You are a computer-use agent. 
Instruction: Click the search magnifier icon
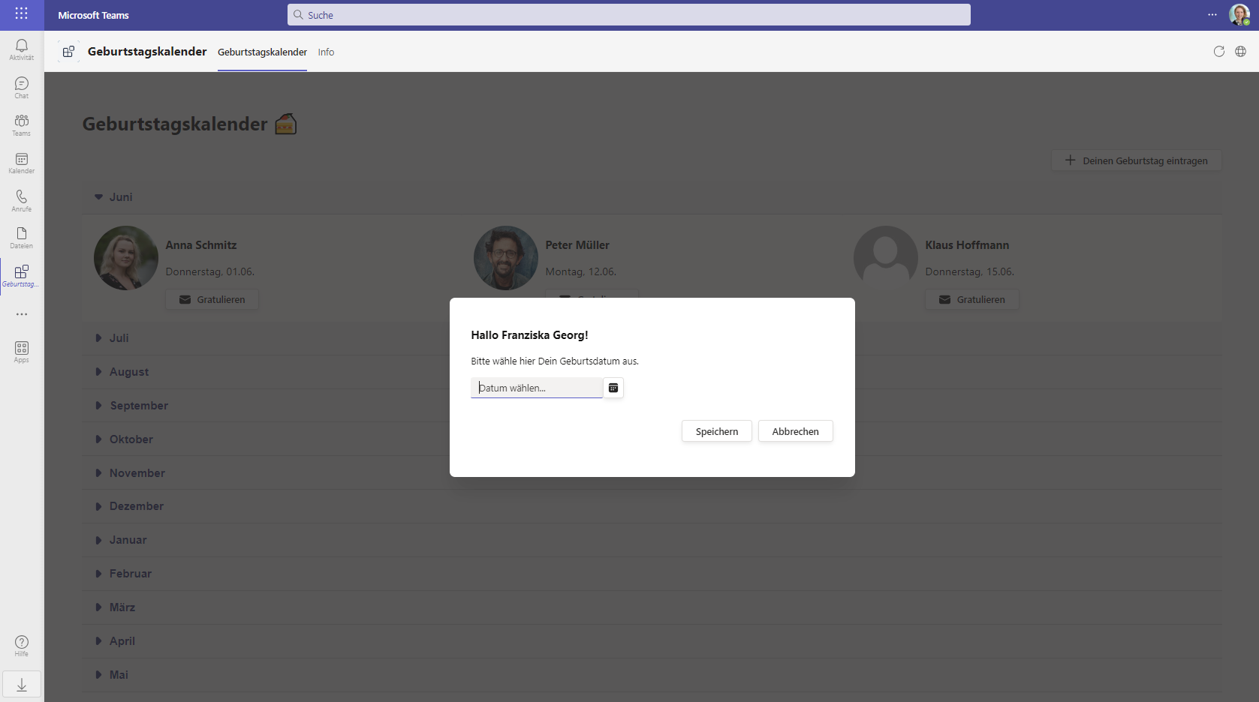pyautogui.click(x=298, y=15)
